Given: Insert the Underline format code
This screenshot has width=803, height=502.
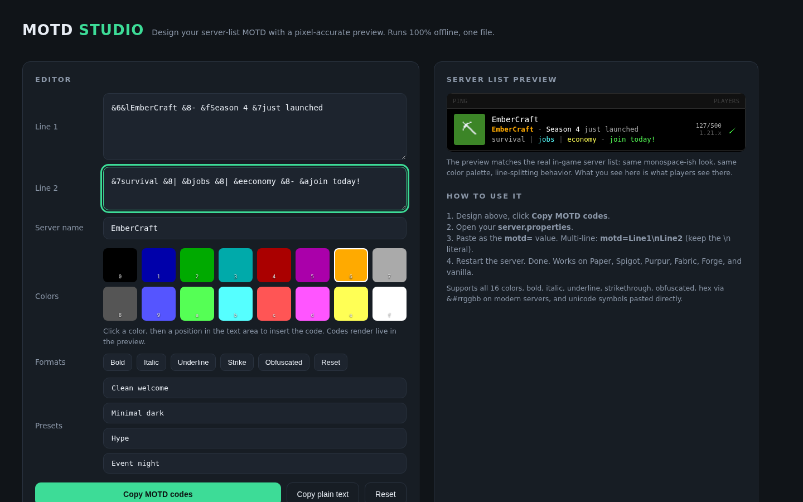Looking at the screenshot, I should (193, 362).
